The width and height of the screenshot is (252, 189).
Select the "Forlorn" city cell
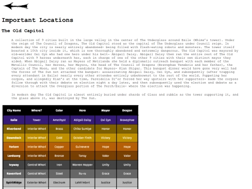click(x=14, y=147)
